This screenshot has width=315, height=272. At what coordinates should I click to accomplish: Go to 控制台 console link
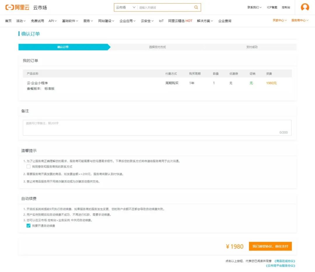(286, 7)
